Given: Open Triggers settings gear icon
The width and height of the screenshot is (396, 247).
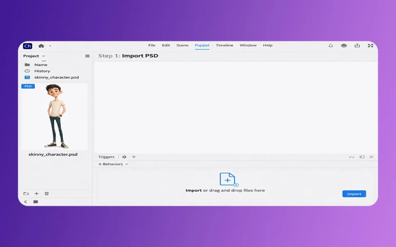Looking at the screenshot, I should coord(124,157).
